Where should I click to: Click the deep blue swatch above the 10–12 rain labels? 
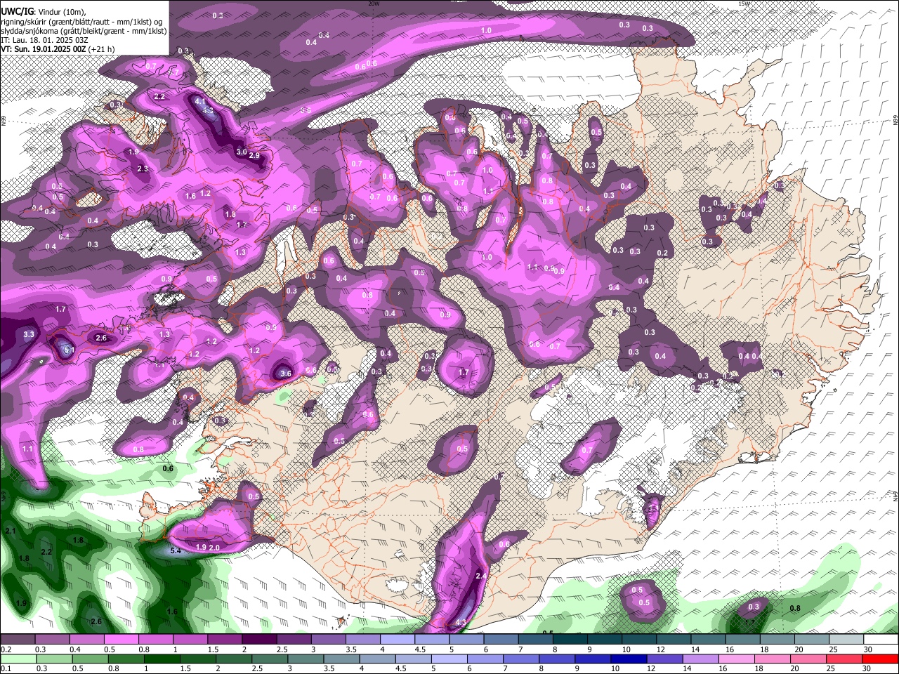(x=629, y=659)
